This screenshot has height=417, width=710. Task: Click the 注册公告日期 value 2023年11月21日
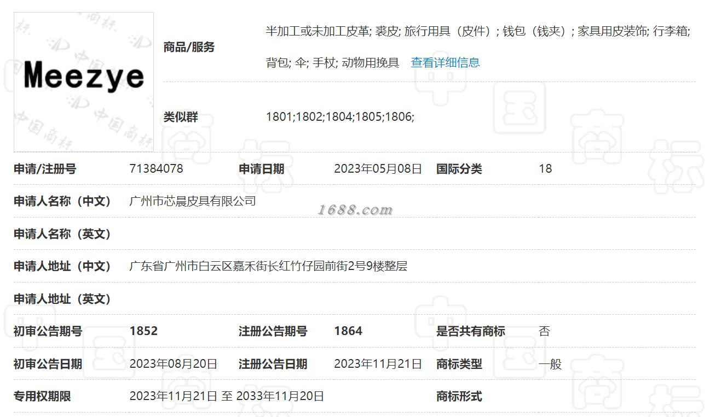click(378, 364)
